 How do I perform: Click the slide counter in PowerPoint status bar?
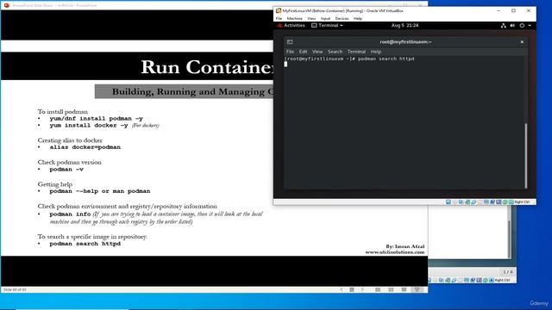pos(15,289)
